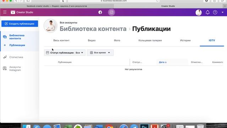Screen dimensions: 227x128
Task: Click the Публикация column header
Action: 65,62
